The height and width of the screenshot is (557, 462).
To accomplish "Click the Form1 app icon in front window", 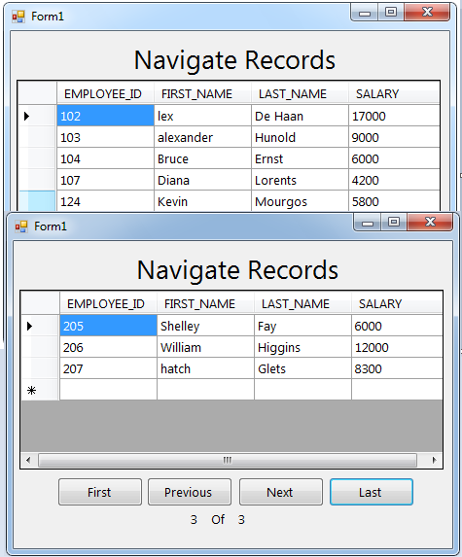I will pyautogui.click(x=21, y=226).
